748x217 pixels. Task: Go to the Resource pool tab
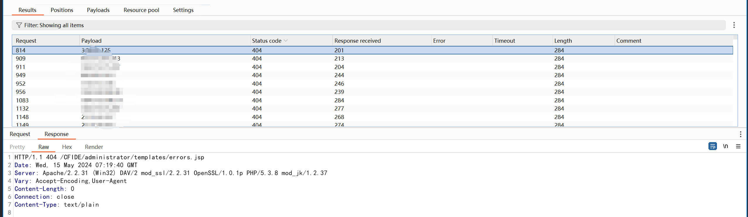point(141,10)
